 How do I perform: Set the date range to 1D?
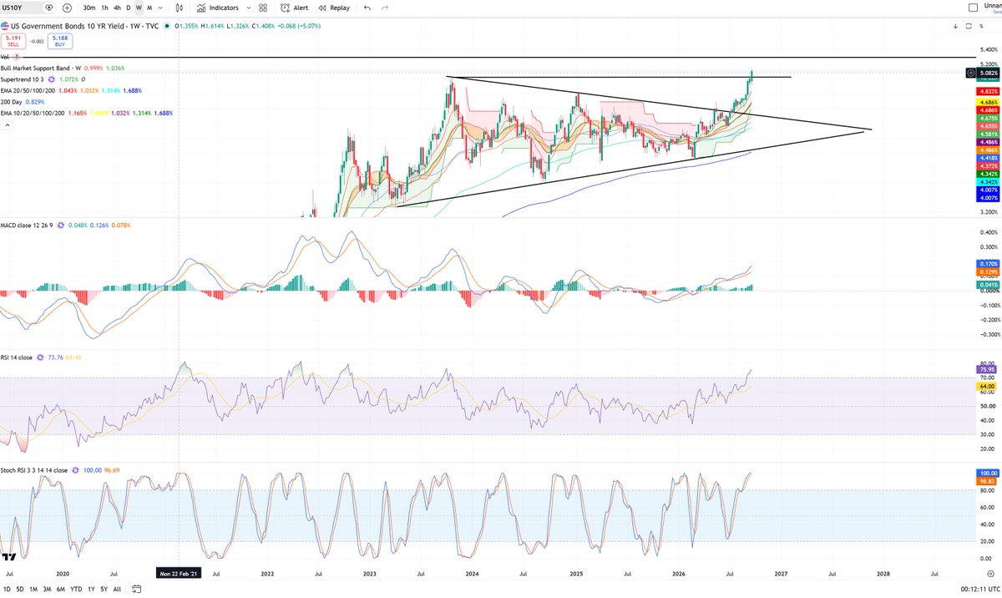[8, 589]
